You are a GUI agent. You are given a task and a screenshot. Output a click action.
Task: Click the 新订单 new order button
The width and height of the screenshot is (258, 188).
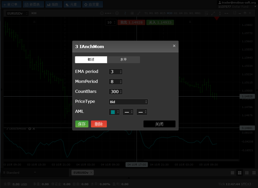(x=12, y=4)
